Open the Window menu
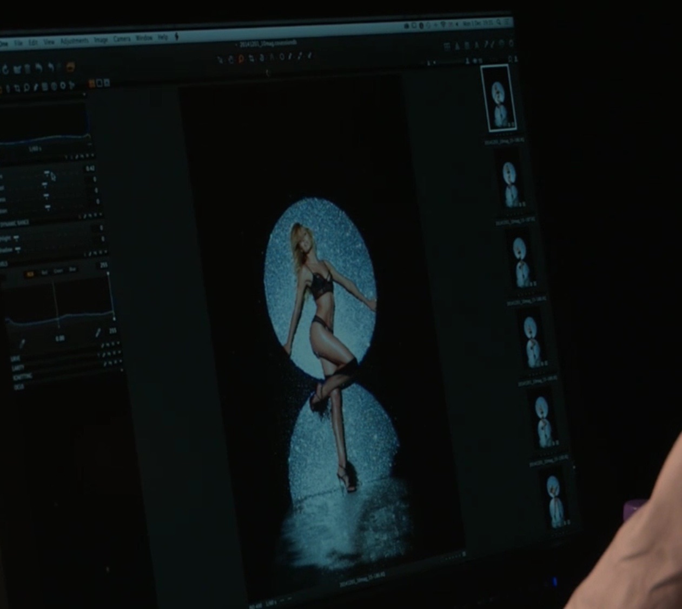Image resolution: width=682 pixels, height=609 pixels. (144, 38)
